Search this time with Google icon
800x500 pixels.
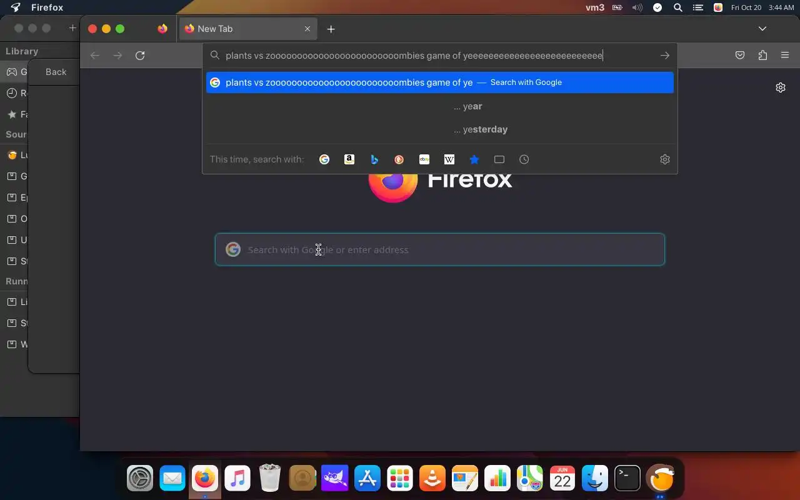click(324, 159)
